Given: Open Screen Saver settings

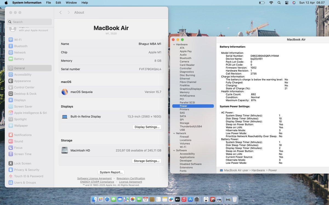Looking at the screenshot, I should 29,107.
